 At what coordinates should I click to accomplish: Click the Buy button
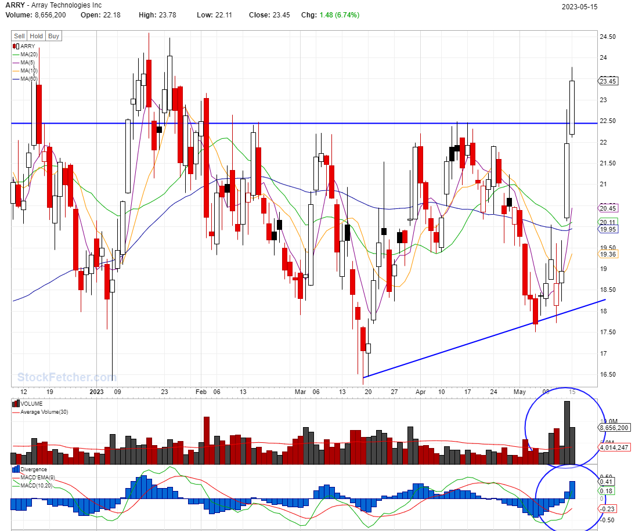[x=54, y=36]
